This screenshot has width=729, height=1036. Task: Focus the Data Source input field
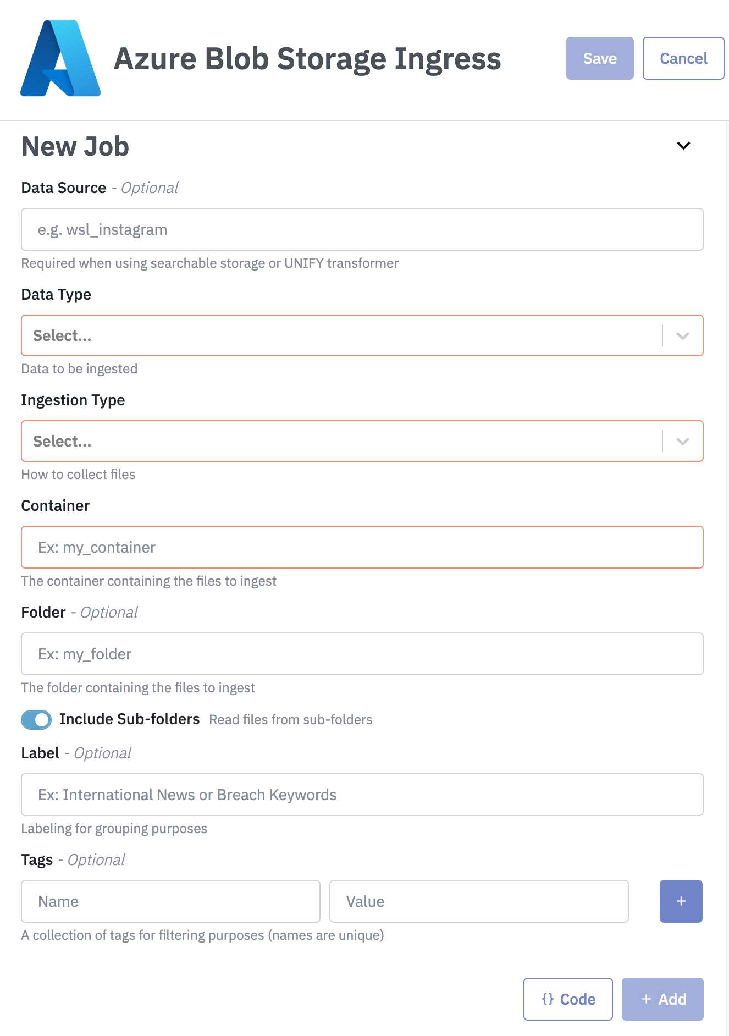[362, 229]
